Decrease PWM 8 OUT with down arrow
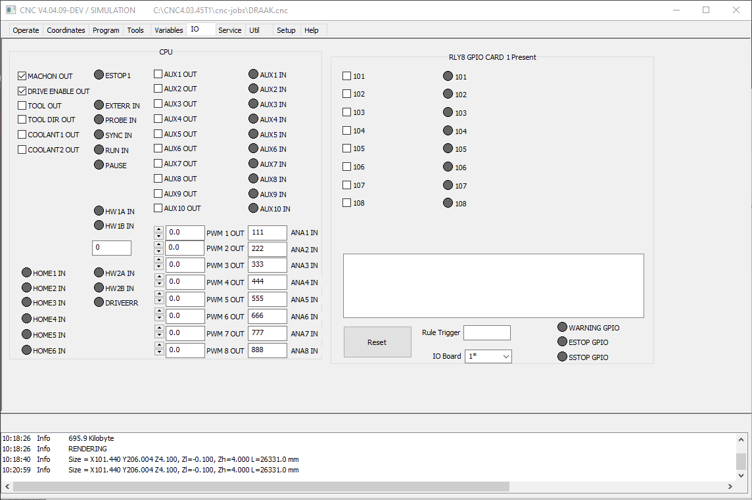 click(158, 352)
